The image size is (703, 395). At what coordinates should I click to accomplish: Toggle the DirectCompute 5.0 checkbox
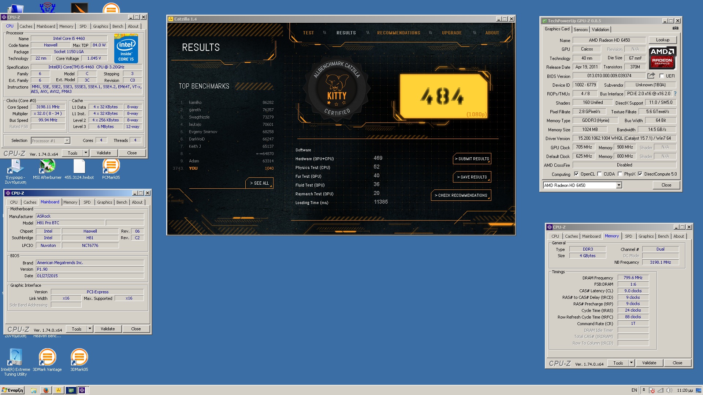pyautogui.click(x=640, y=174)
